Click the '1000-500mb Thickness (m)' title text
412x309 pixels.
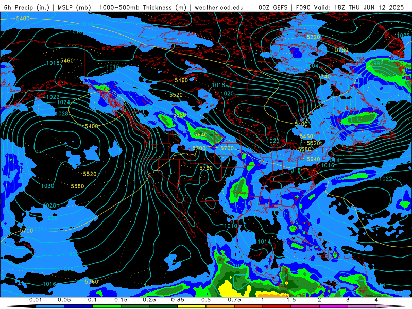tap(143, 7)
